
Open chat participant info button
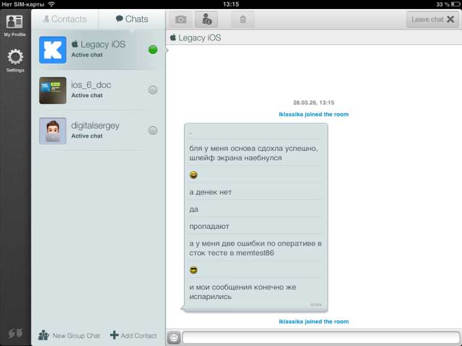(x=206, y=19)
